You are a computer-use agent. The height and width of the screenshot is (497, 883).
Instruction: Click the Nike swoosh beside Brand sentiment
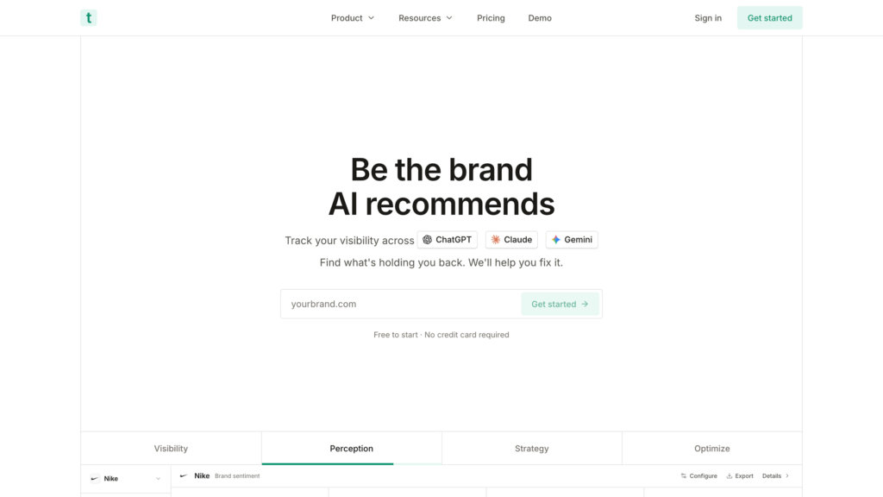[184, 476]
